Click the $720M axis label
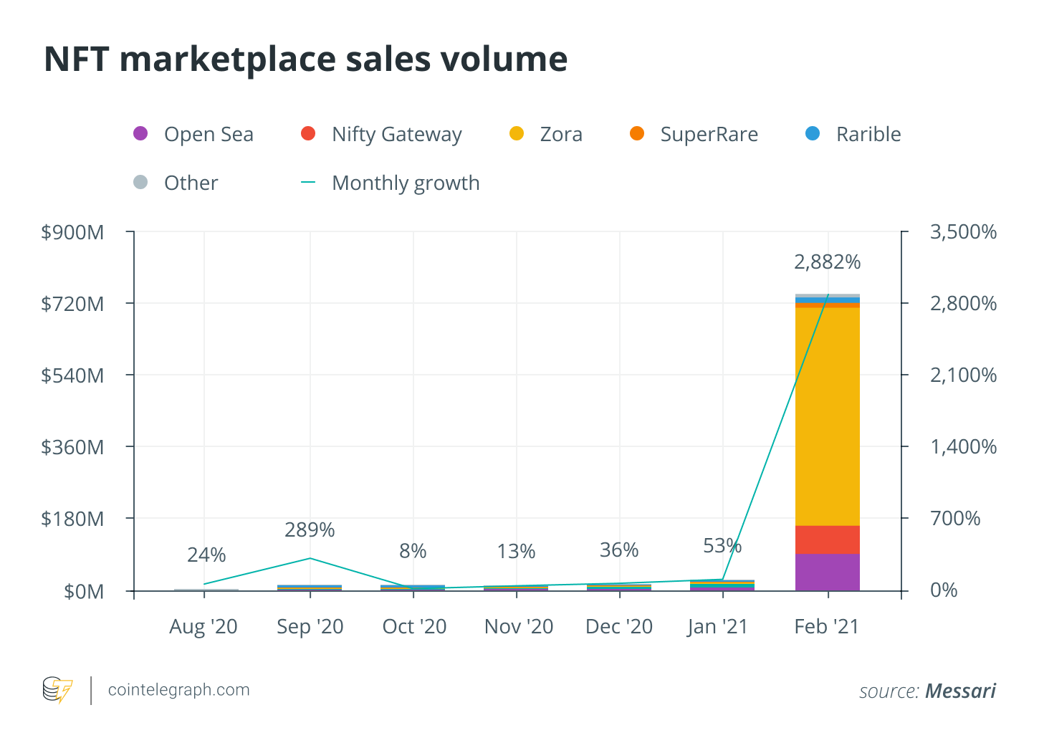 click(72, 304)
